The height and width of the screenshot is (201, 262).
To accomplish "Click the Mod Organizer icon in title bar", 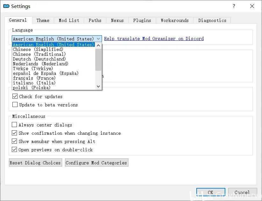I will pyautogui.click(x=6, y=6).
